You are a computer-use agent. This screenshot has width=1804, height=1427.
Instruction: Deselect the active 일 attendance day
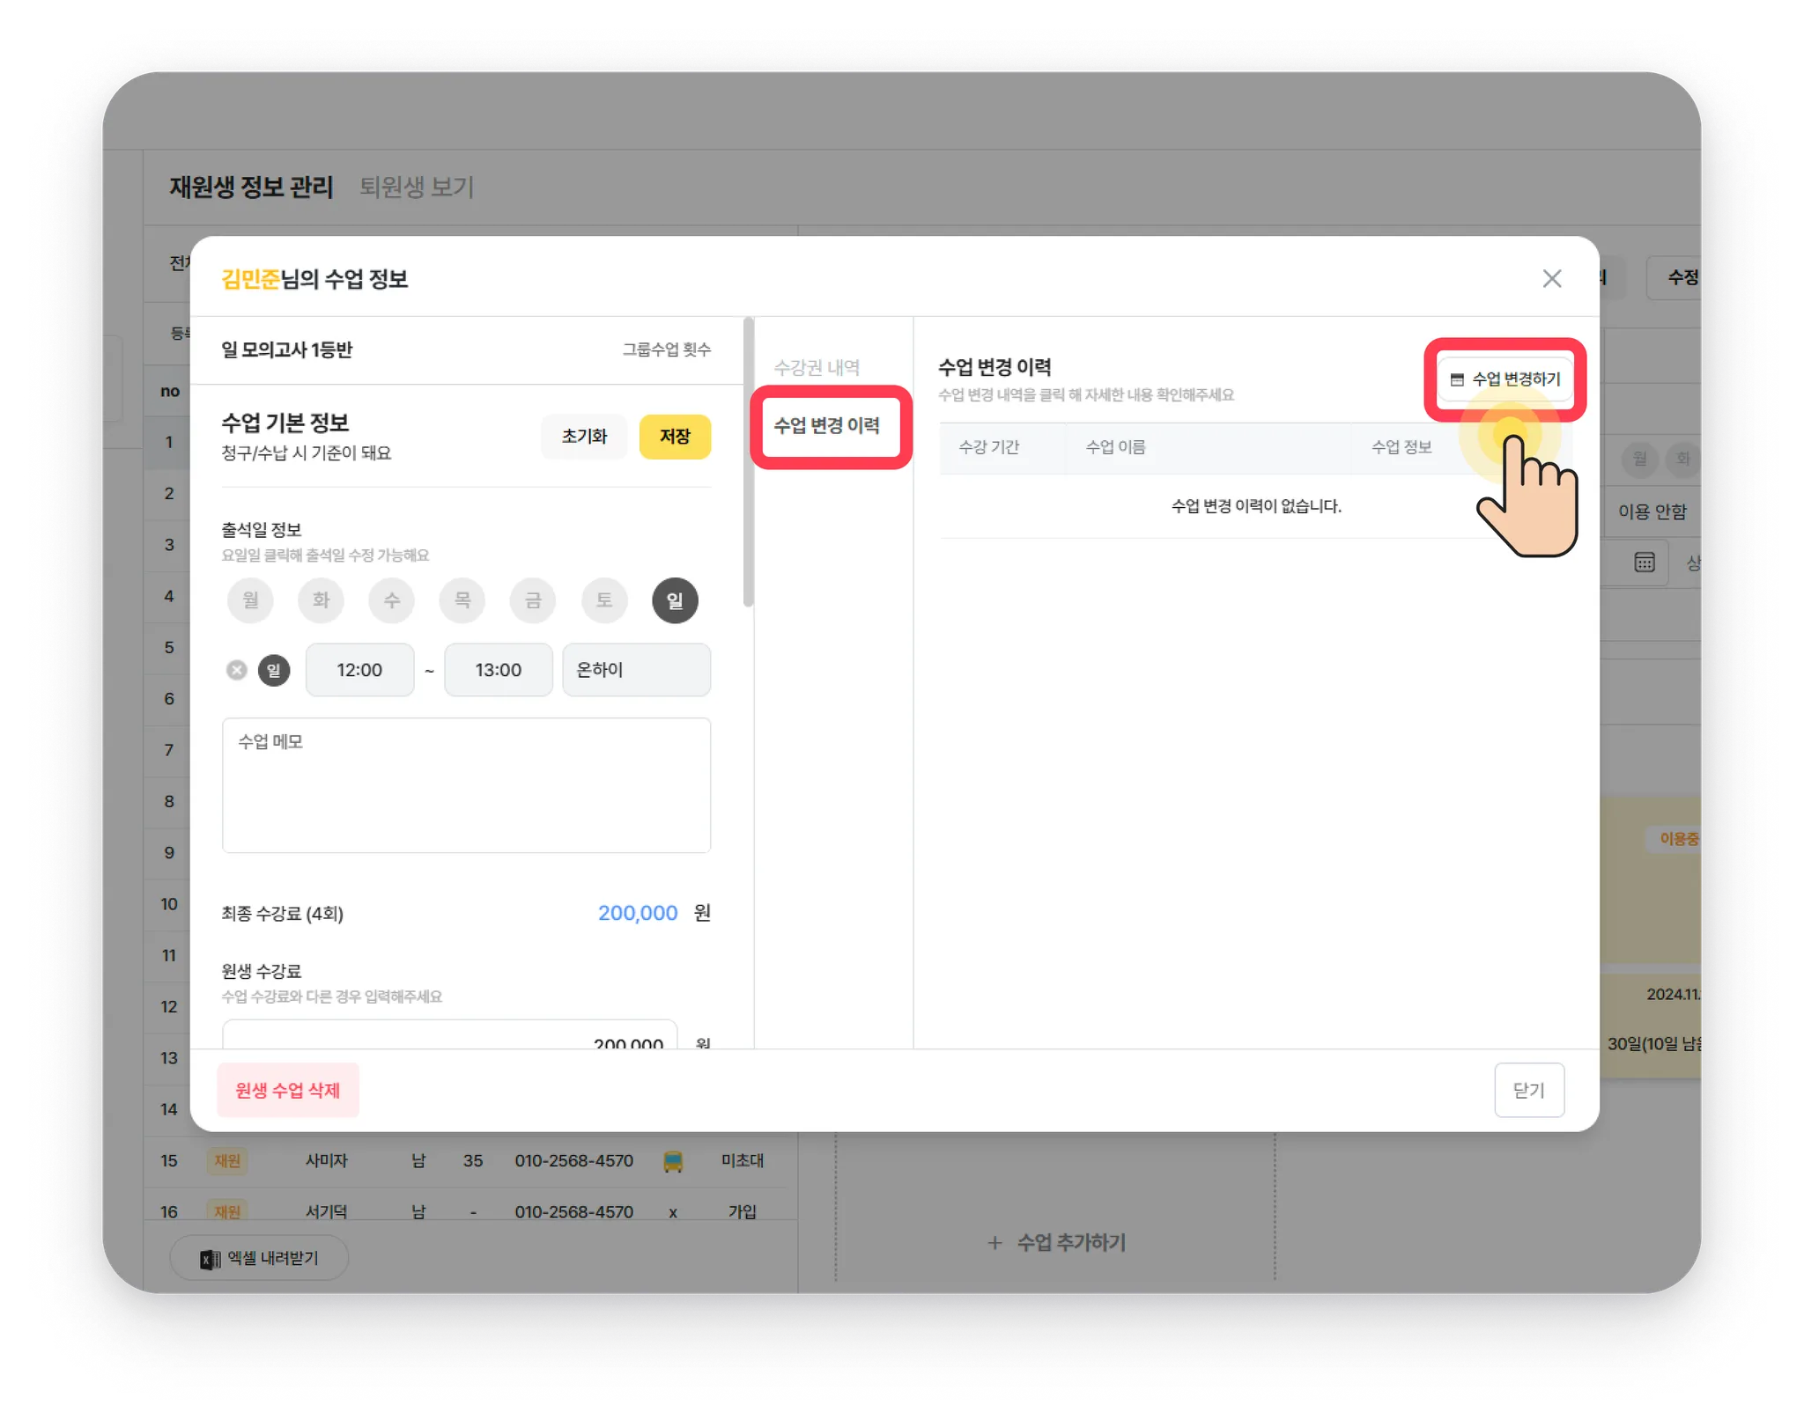coord(675,600)
